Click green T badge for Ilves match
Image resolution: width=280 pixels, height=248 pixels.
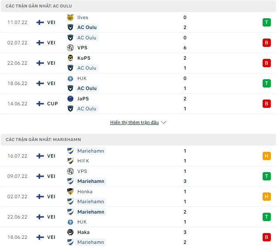click(266, 22)
